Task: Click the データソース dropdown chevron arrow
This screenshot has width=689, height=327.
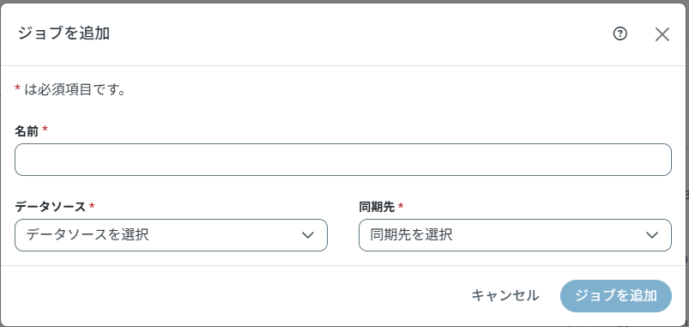Action: click(307, 235)
